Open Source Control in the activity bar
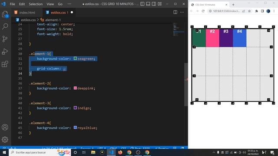 [x=5, y=39]
